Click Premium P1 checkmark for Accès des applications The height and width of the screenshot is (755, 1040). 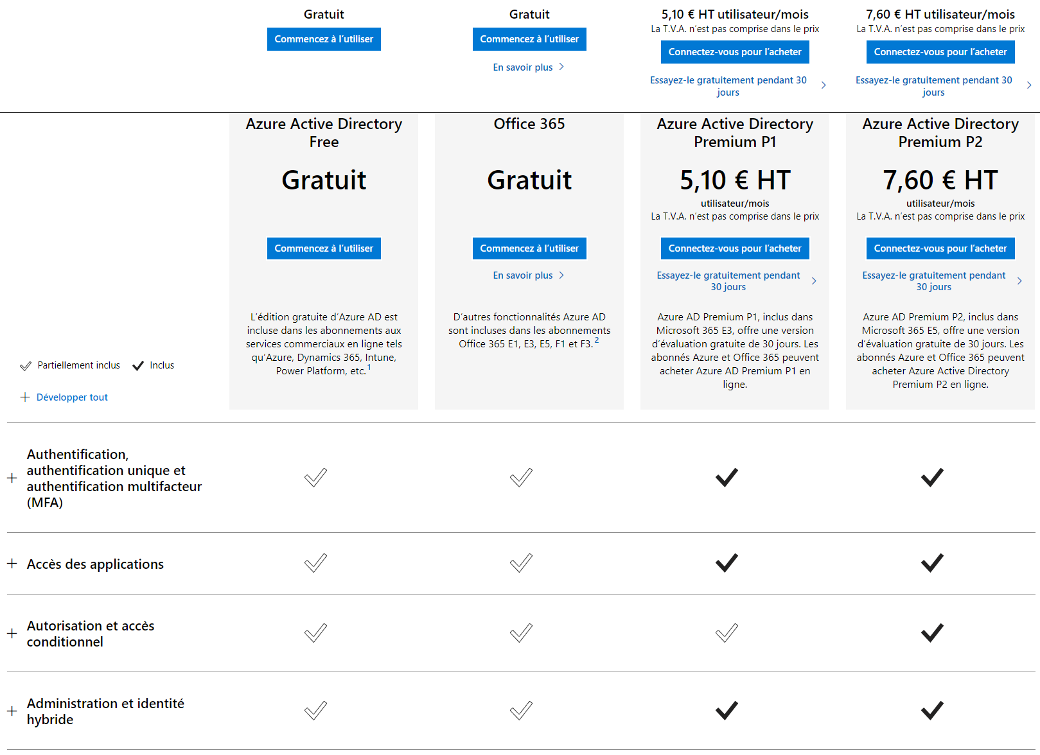click(x=727, y=563)
